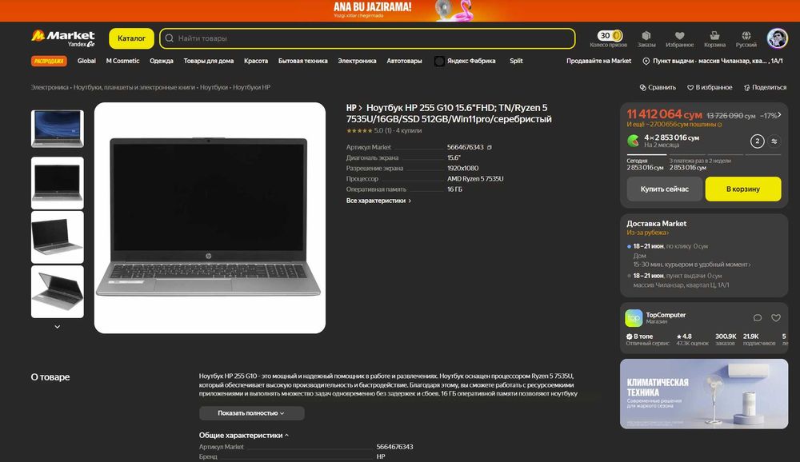Open Красота menu item
The width and height of the screenshot is (800, 462).
tap(256, 62)
